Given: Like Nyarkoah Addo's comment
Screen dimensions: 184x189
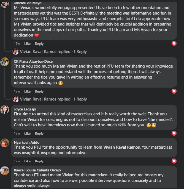Looking at the screenshot, I should 27,161.
